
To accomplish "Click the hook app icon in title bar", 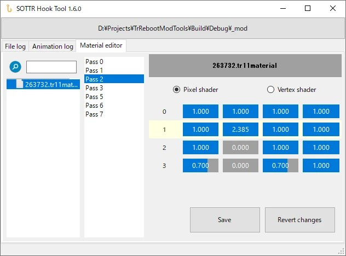I will click(x=9, y=9).
